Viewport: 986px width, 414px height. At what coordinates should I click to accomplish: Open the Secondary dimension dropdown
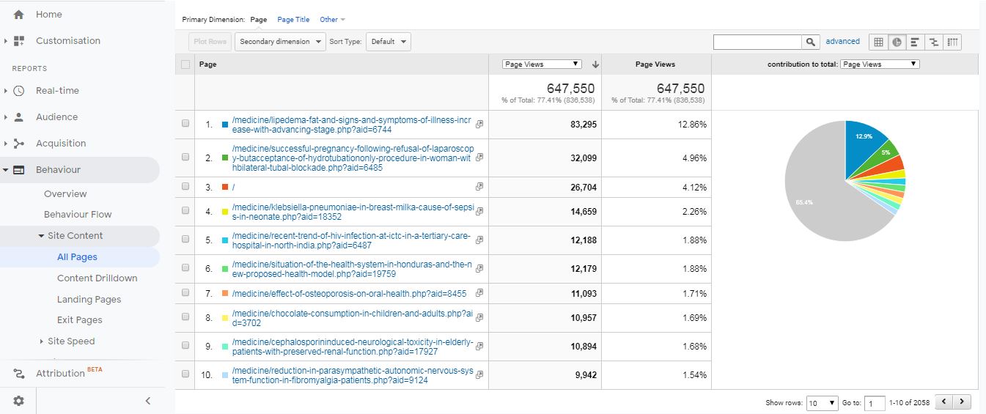pyautogui.click(x=279, y=42)
